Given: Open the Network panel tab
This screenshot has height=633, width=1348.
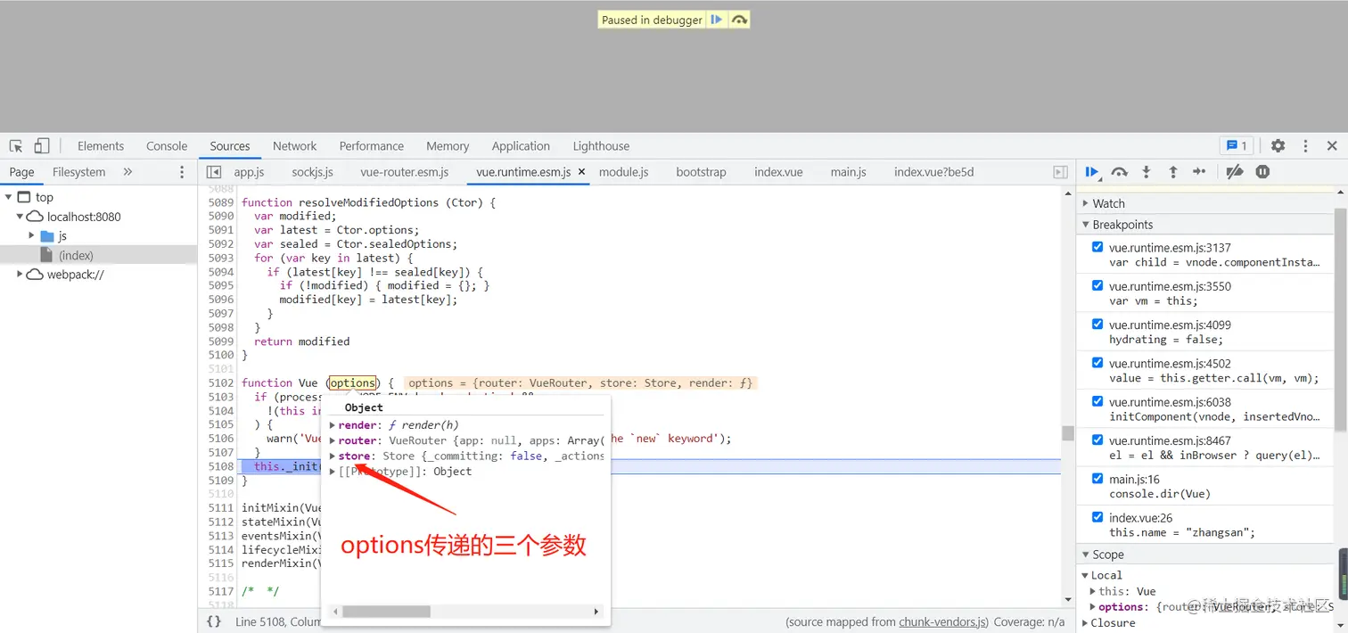Looking at the screenshot, I should coord(294,146).
